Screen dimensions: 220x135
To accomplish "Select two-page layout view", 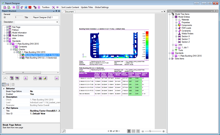I will (x=133, y=131).
